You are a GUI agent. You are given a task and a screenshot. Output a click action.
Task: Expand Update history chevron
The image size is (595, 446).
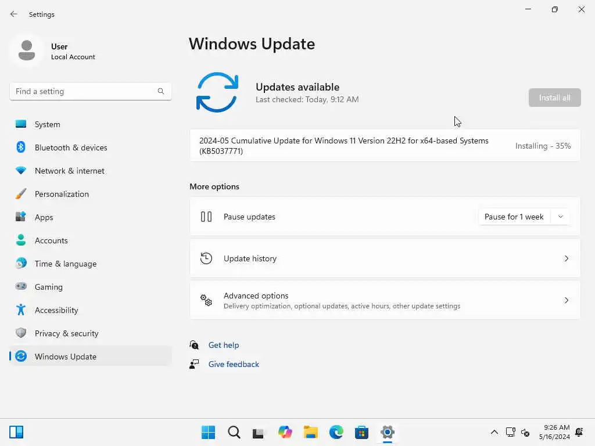point(566,258)
